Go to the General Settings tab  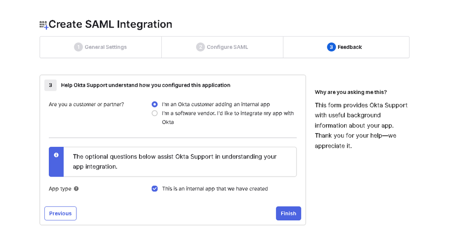[106, 47]
